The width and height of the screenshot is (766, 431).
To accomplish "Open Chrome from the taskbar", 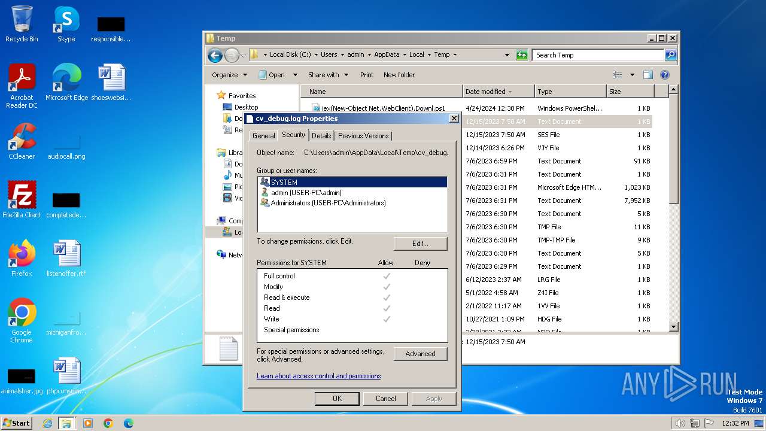I will tap(108, 423).
